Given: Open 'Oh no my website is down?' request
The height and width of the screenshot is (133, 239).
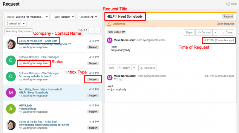Looking at the screenshot, I should point(35,76).
